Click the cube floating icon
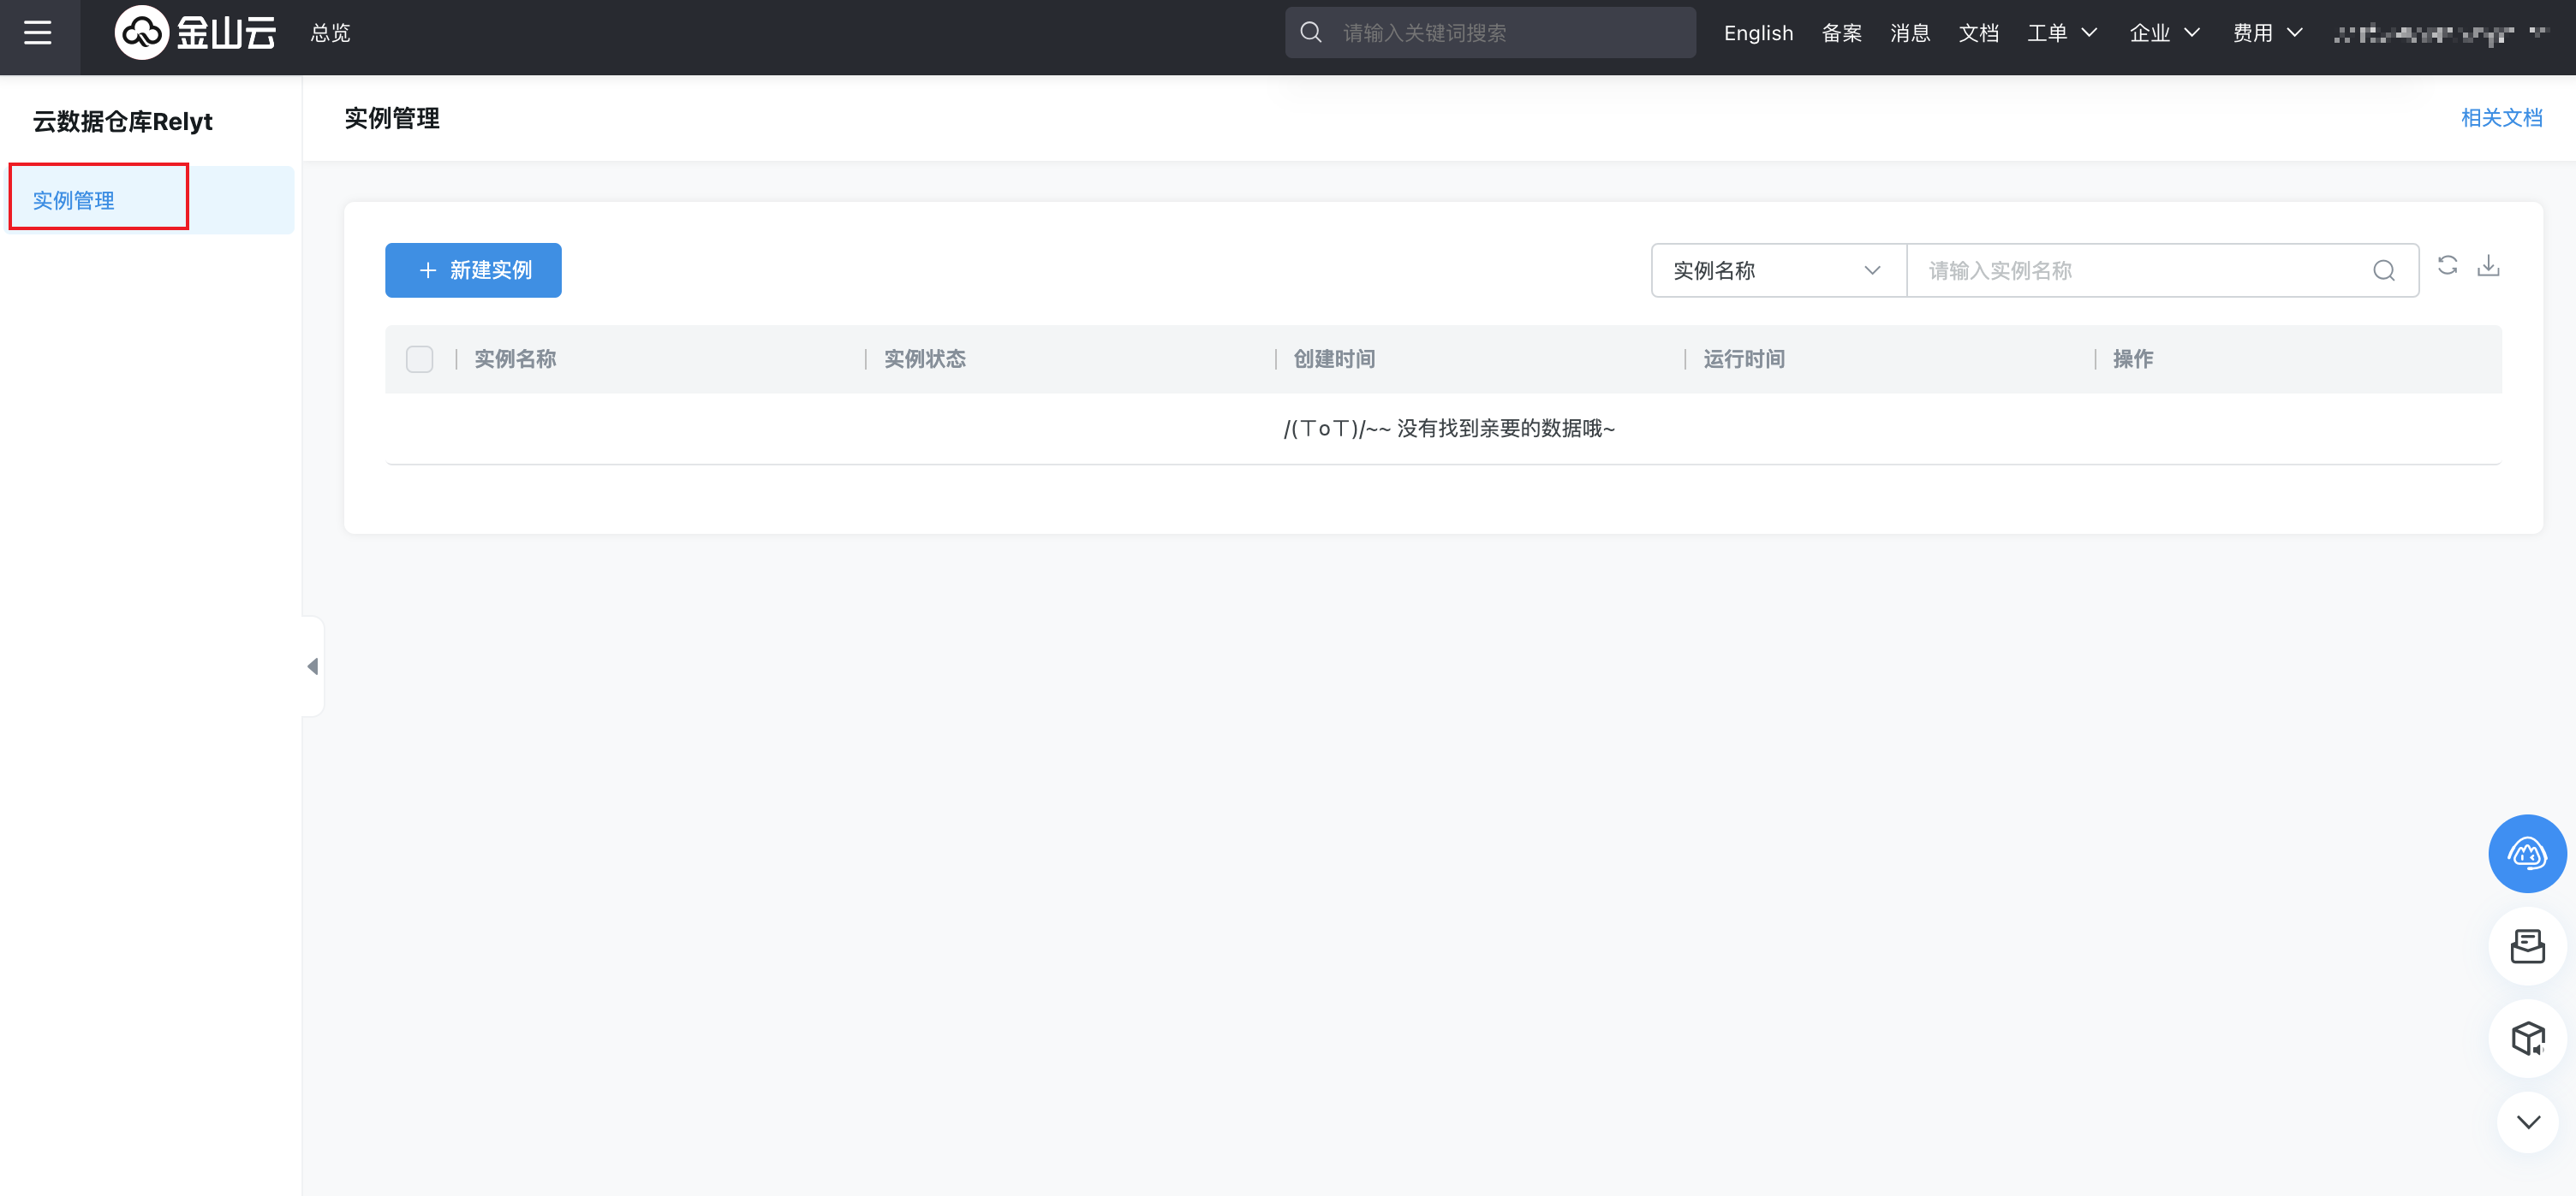Image resolution: width=2576 pixels, height=1196 pixels. [x=2526, y=1038]
